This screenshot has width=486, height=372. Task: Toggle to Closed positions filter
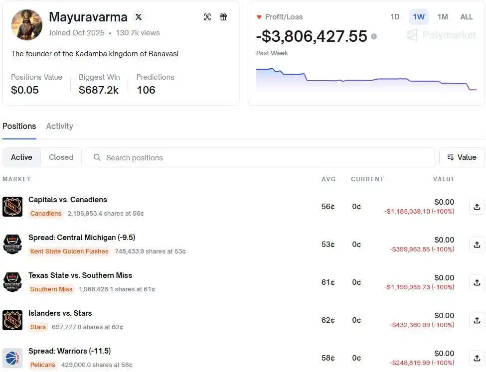click(61, 157)
